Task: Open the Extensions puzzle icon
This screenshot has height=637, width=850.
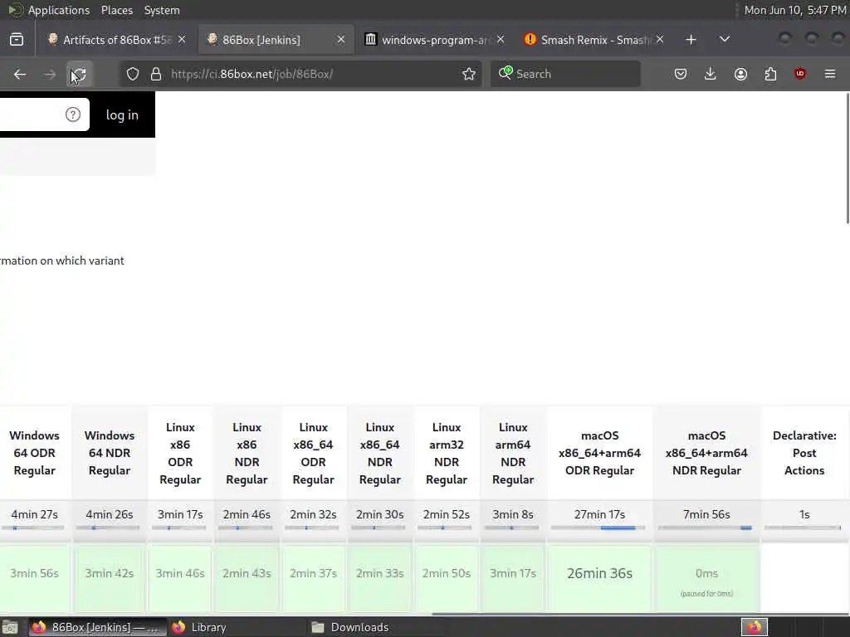Action: coord(770,74)
